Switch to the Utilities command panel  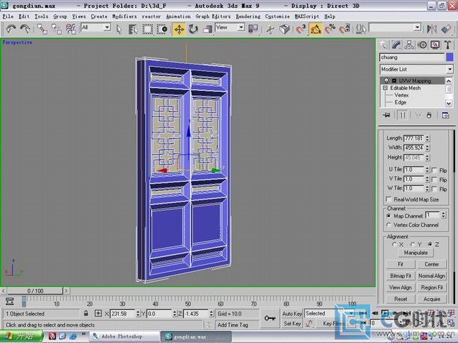coord(447,45)
